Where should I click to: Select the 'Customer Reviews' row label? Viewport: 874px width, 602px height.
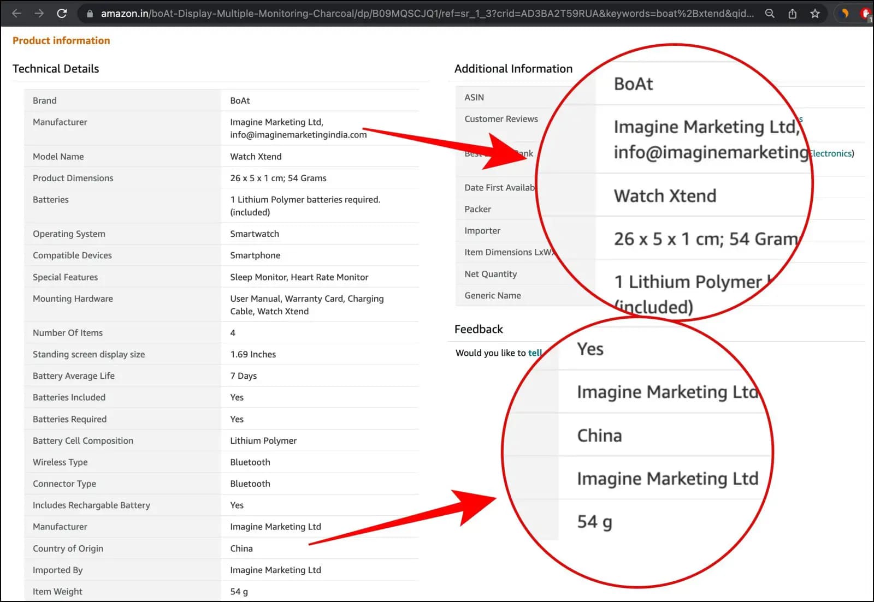501,119
